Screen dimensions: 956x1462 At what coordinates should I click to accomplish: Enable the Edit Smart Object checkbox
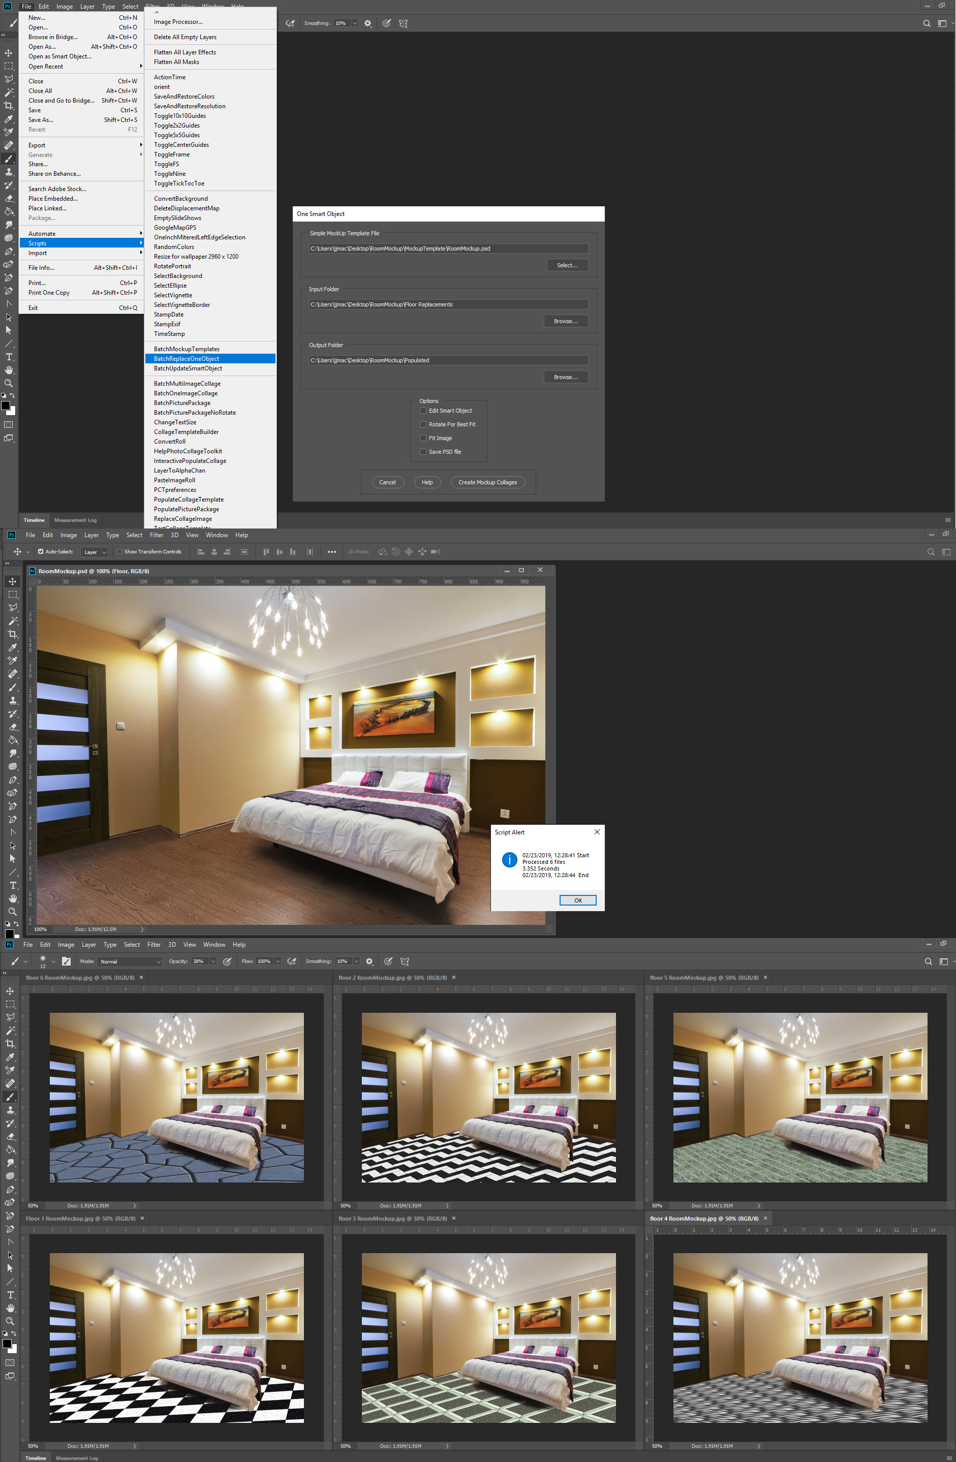[423, 410]
